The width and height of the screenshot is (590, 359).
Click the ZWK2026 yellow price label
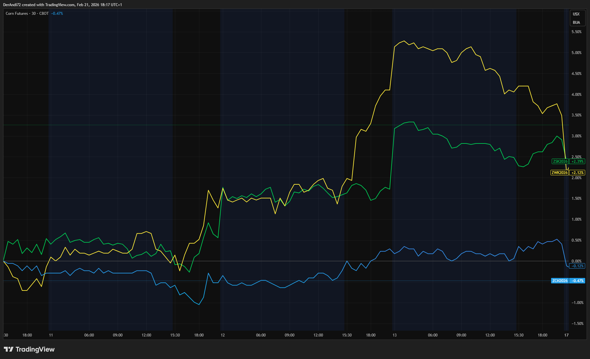click(559, 173)
